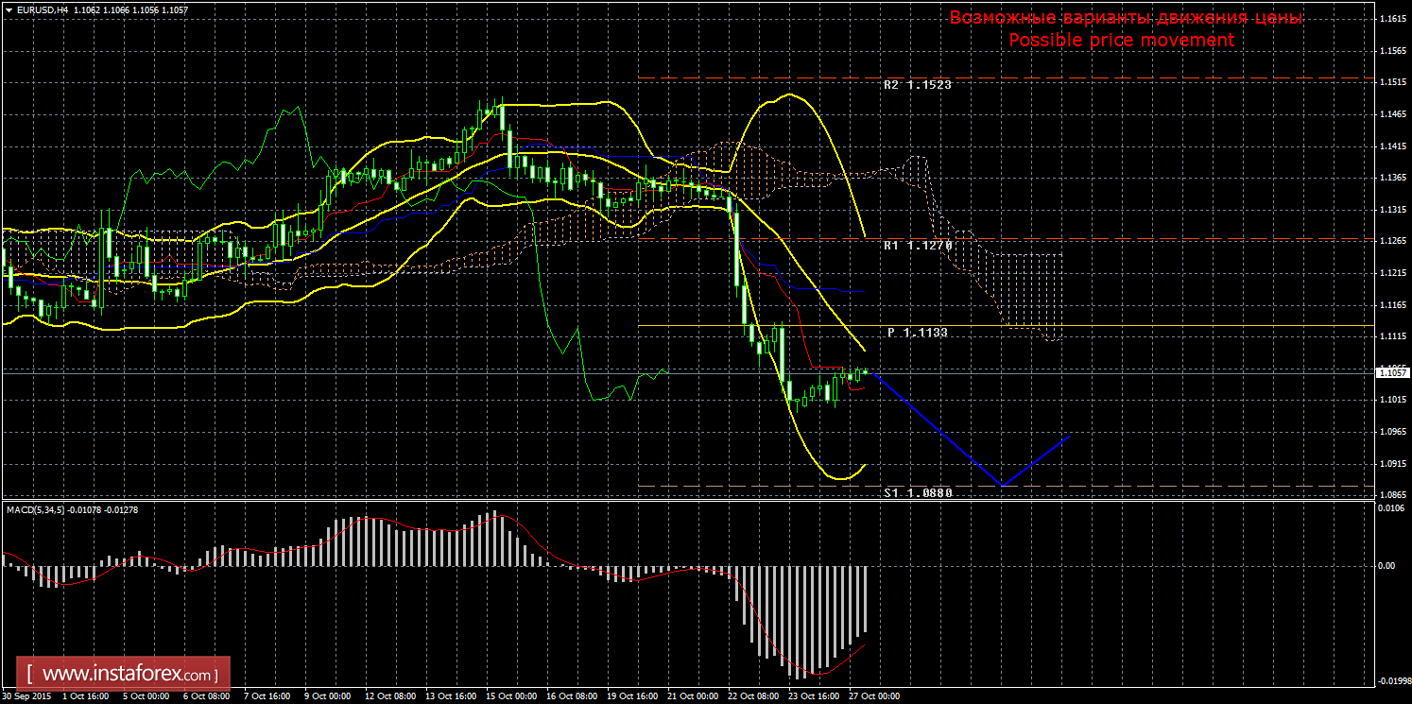1412x704 pixels.
Task: Click the 1.0865 price scale value
Action: coord(1390,494)
